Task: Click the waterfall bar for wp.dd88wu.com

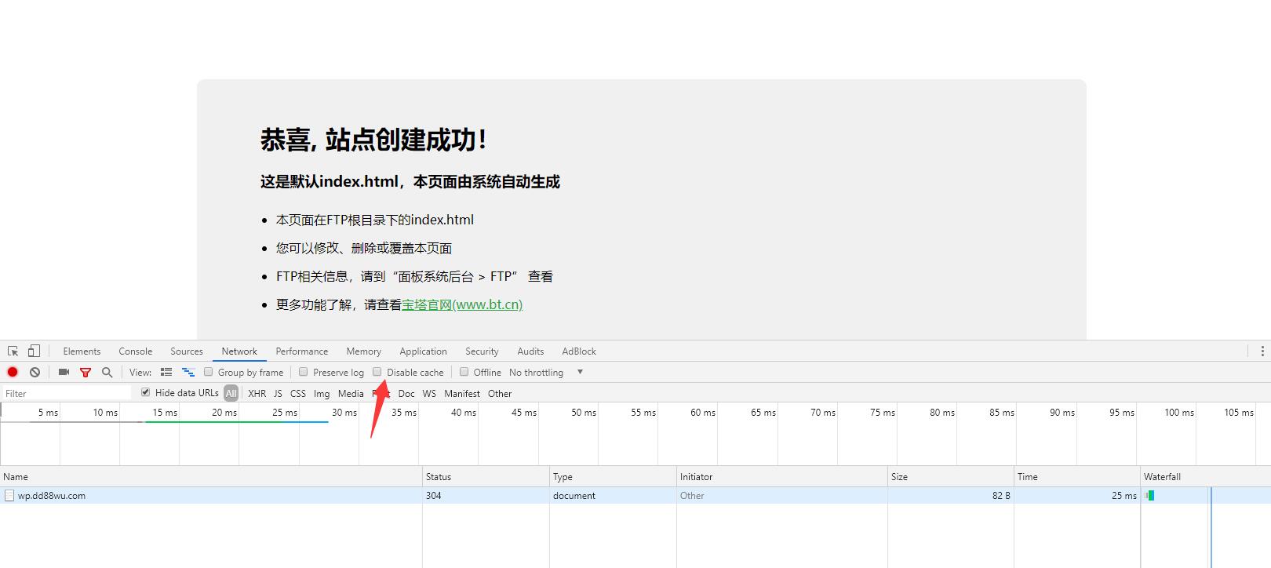Action: (1150, 496)
